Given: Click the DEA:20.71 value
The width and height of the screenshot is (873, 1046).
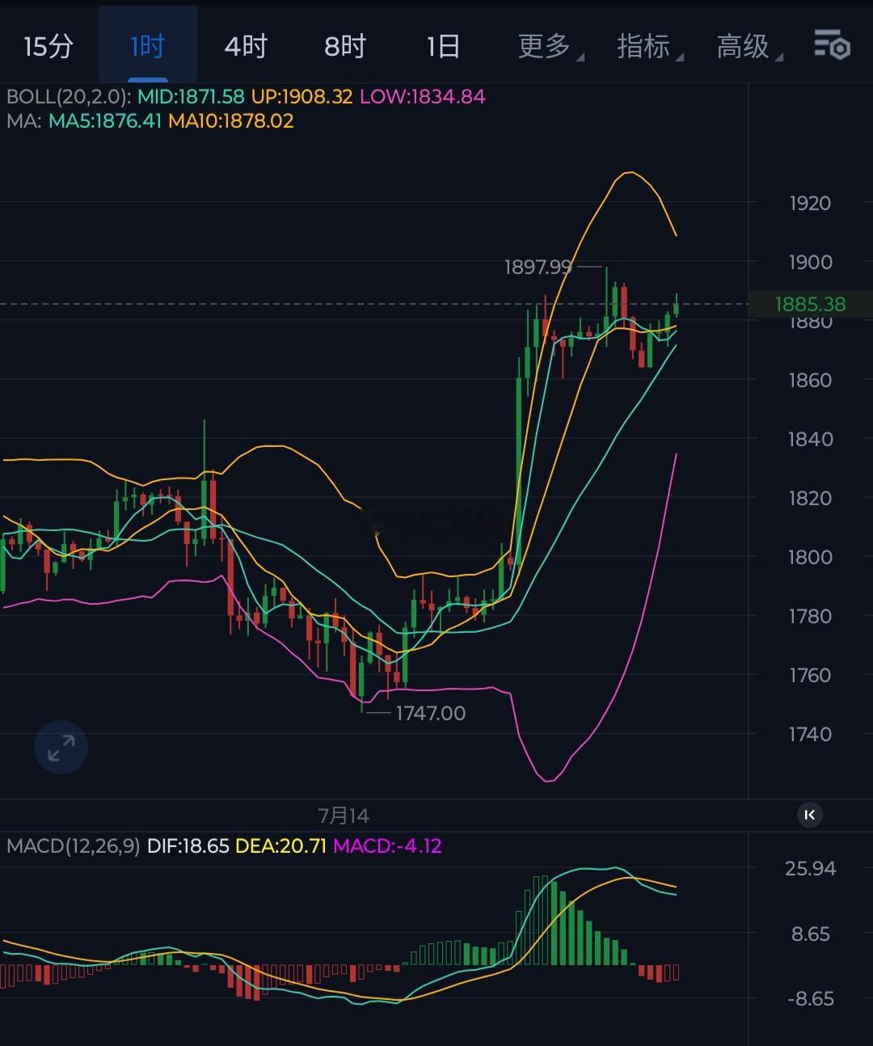Looking at the screenshot, I should click(x=280, y=846).
